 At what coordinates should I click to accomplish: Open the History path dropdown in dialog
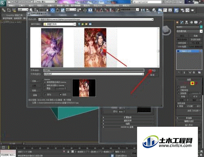pyautogui.click(x=152, y=20)
